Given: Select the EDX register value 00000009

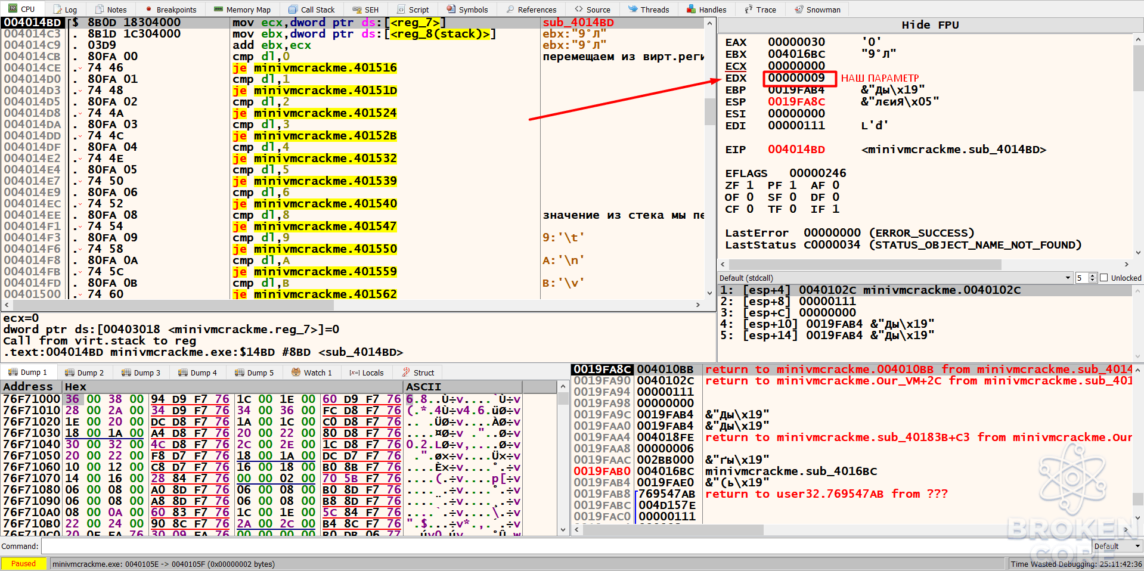Looking at the screenshot, I should 796,78.
